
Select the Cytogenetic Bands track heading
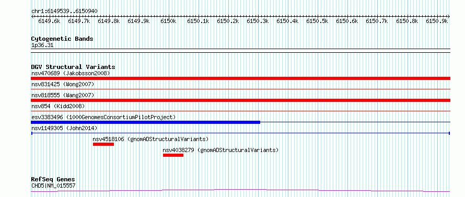coord(62,39)
